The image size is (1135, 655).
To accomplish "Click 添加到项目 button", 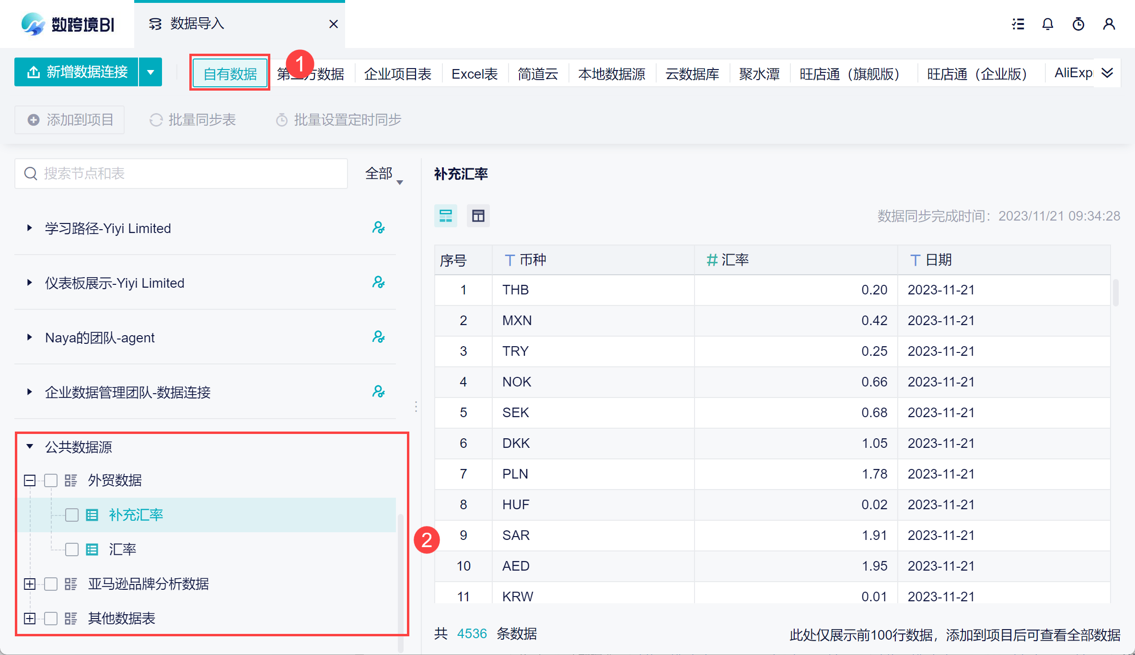I will click(x=70, y=120).
